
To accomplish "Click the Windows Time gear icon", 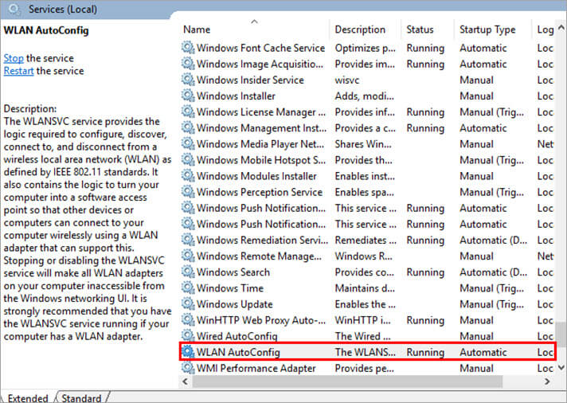I will (x=188, y=288).
